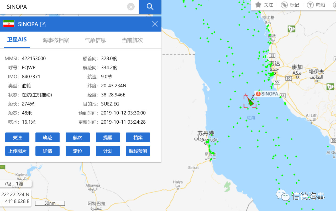This screenshot has height=211, width=336.
Task: Open the 航次 voyage button
Action: 78,137
